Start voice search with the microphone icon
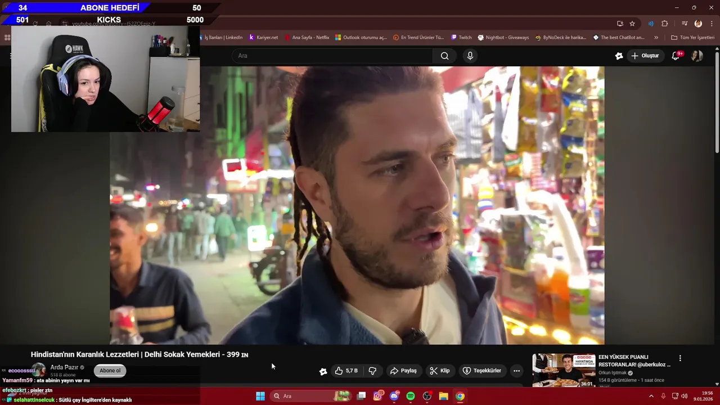The image size is (720, 405). (x=470, y=56)
